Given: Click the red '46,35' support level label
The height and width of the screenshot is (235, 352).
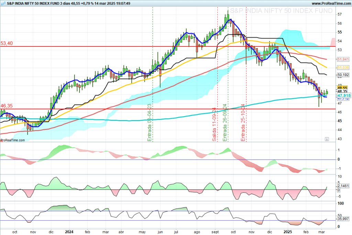Looking at the screenshot, I should 7,106.
